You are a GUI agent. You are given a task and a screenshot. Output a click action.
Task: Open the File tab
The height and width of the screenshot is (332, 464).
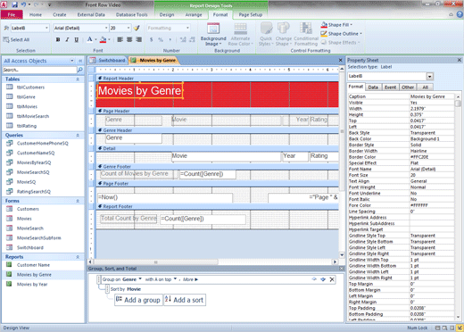pyautogui.click(x=12, y=14)
